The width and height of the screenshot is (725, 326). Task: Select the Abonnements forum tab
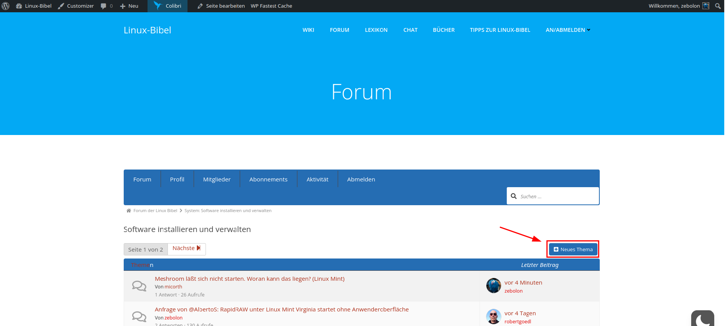point(268,179)
